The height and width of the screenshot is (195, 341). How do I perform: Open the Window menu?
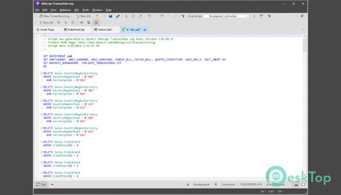97,10
